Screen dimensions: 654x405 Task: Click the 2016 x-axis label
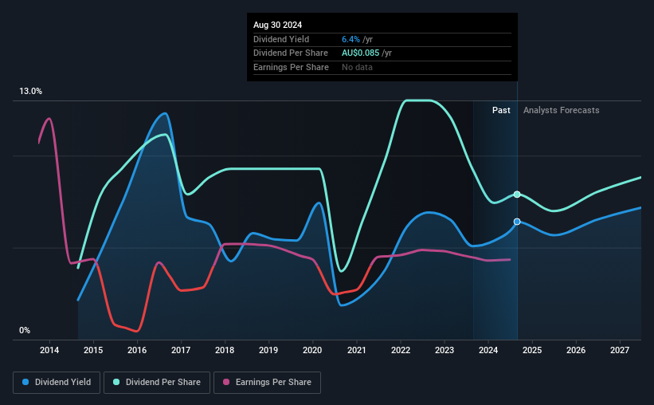pyautogui.click(x=137, y=350)
